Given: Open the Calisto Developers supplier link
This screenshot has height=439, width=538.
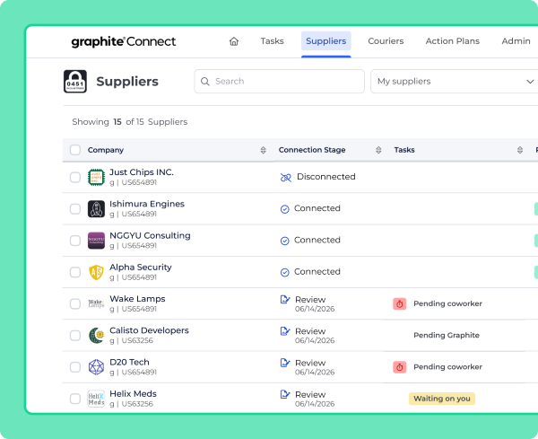Looking at the screenshot, I should click(x=149, y=330).
